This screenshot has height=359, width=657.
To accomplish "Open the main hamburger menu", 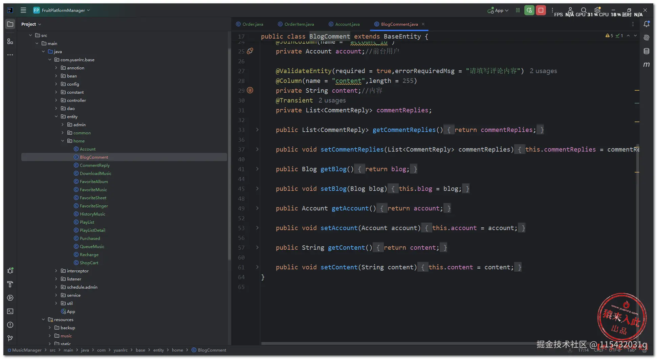I will point(23,10).
